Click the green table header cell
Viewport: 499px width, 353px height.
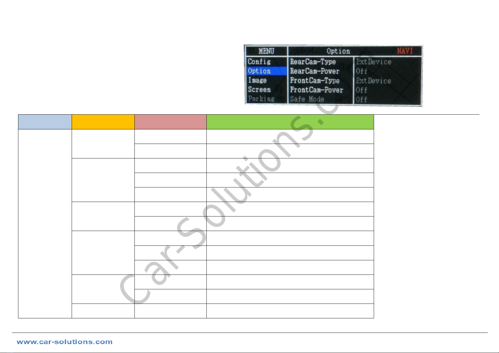290,122
